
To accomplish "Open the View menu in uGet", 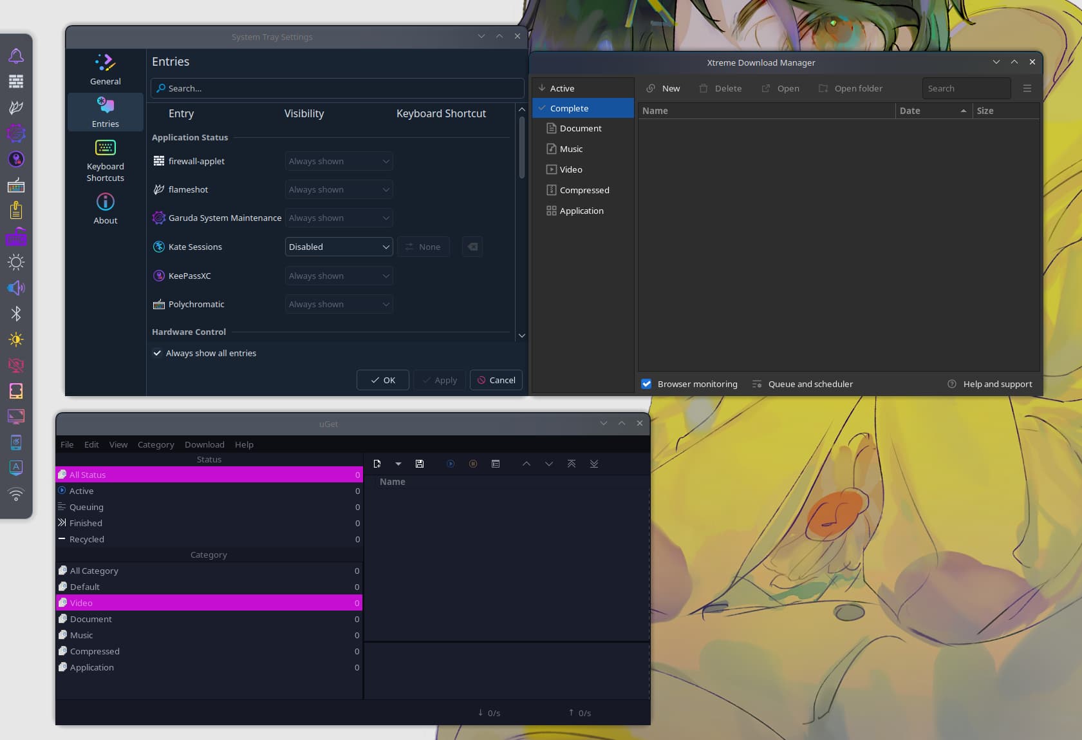I will tap(118, 444).
